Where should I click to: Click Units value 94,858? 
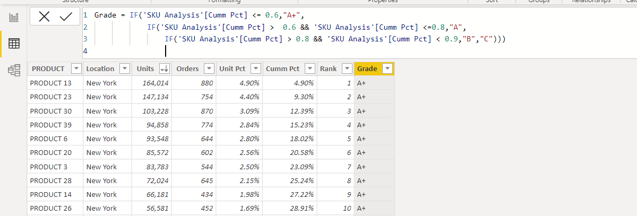[157, 125]
